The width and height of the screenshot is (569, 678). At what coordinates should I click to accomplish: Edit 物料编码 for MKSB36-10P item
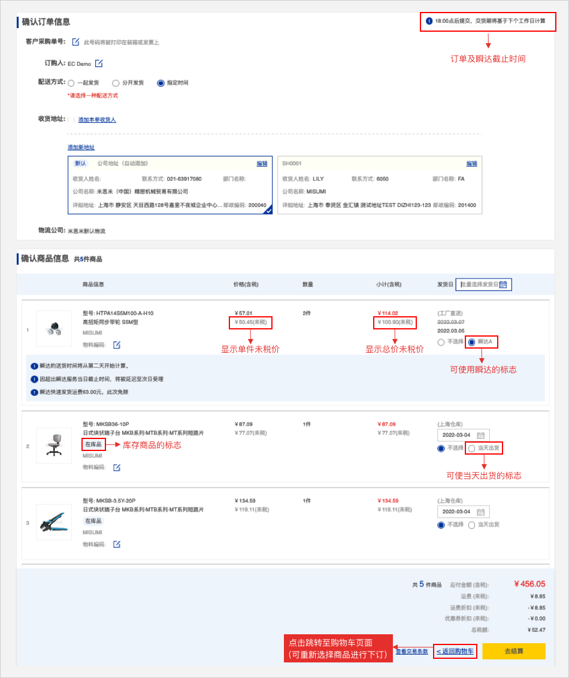(117, 467)
